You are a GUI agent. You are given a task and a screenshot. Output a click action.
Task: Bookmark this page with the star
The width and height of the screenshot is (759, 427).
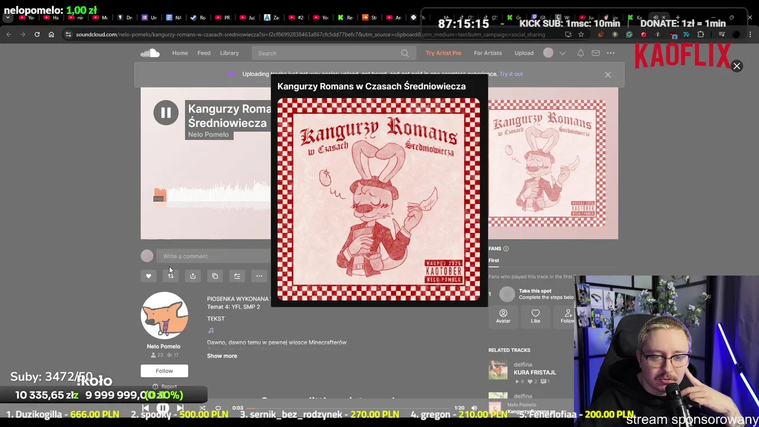(x=581, y=34)
